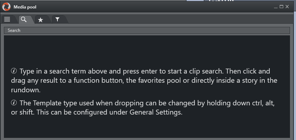Click the empty tab strip right of filter tab
The image size is (296, 140).
pos(179,19)
